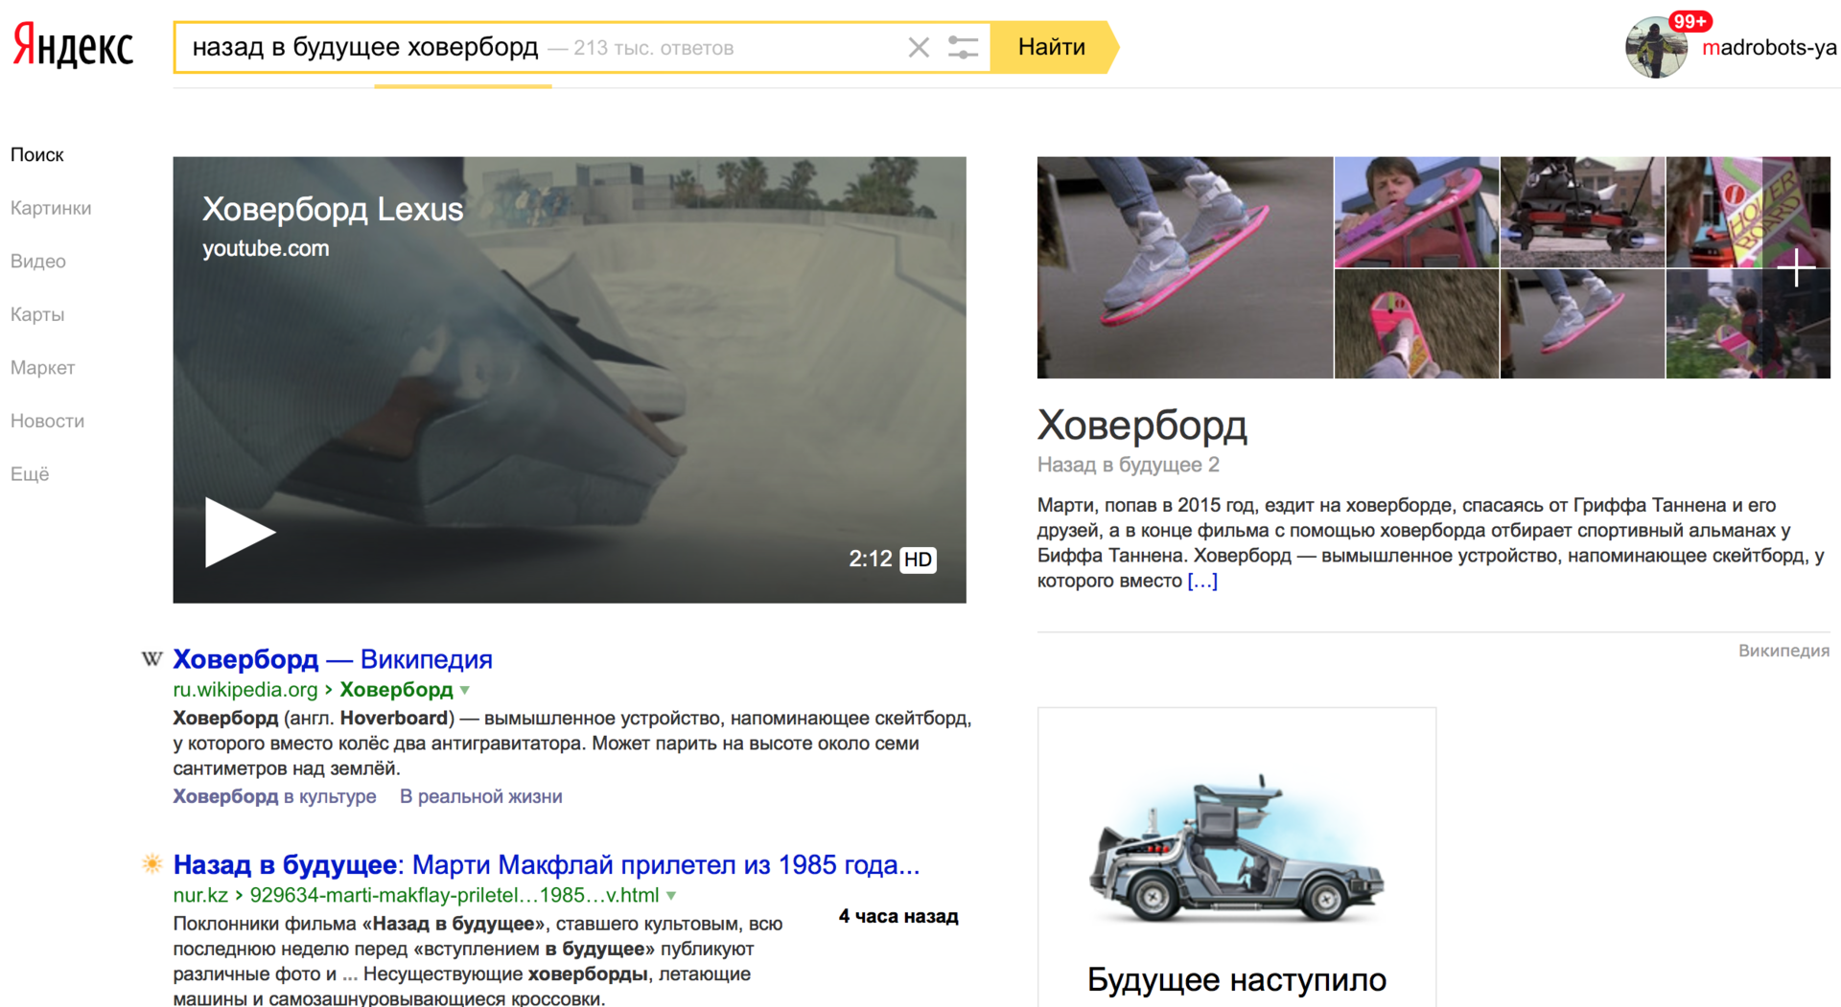Image resolution: width=1841 pixels, height=1007 pixels.
Task: Open the 99+ notifications badge
Action: click(x=1690, y=21)
